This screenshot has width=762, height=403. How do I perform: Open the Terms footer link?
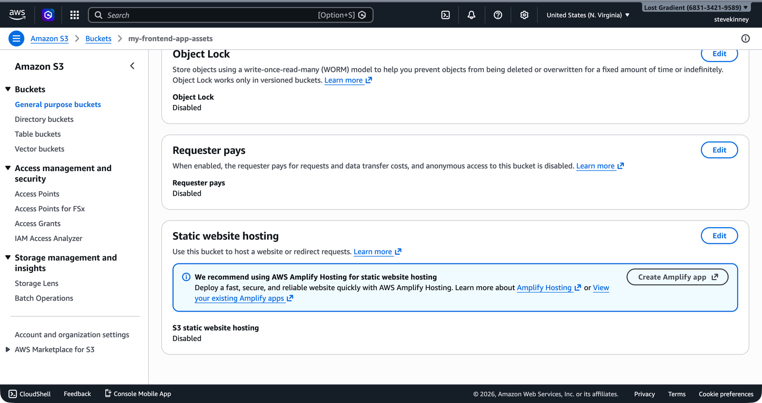click(x=677, y=394)
